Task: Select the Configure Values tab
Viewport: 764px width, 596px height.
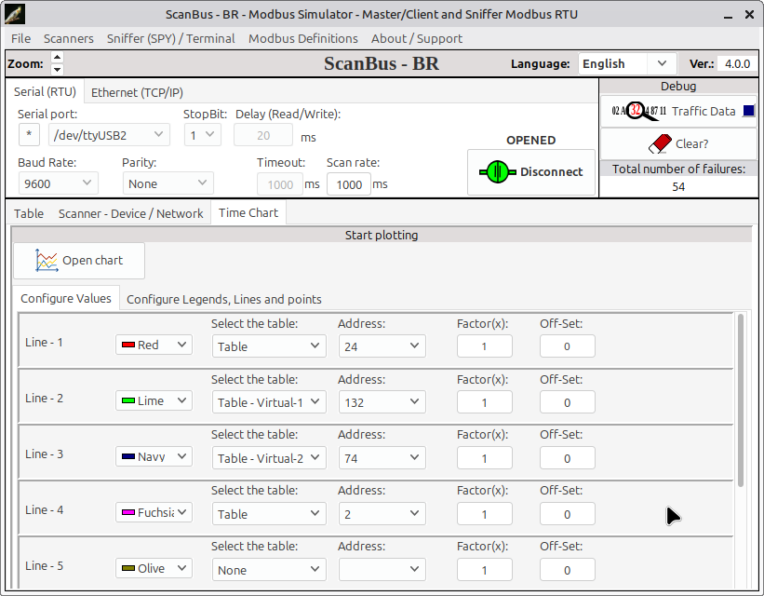Action: click(66, 298)
